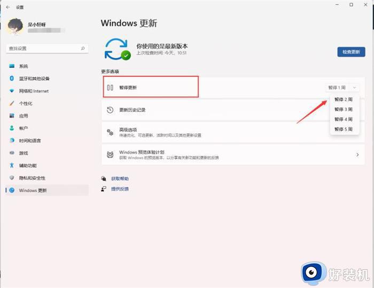Choose 暂停 2 周 from dropdown
This screenshot has height=288, width=374.
click(344, 100)
